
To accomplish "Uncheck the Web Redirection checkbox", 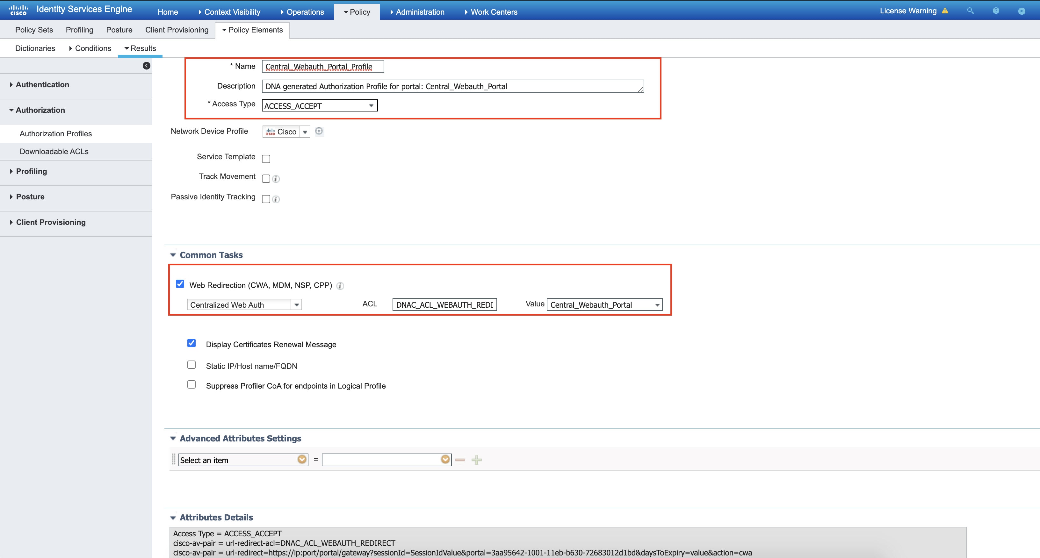I will click(x=180, y=284).
